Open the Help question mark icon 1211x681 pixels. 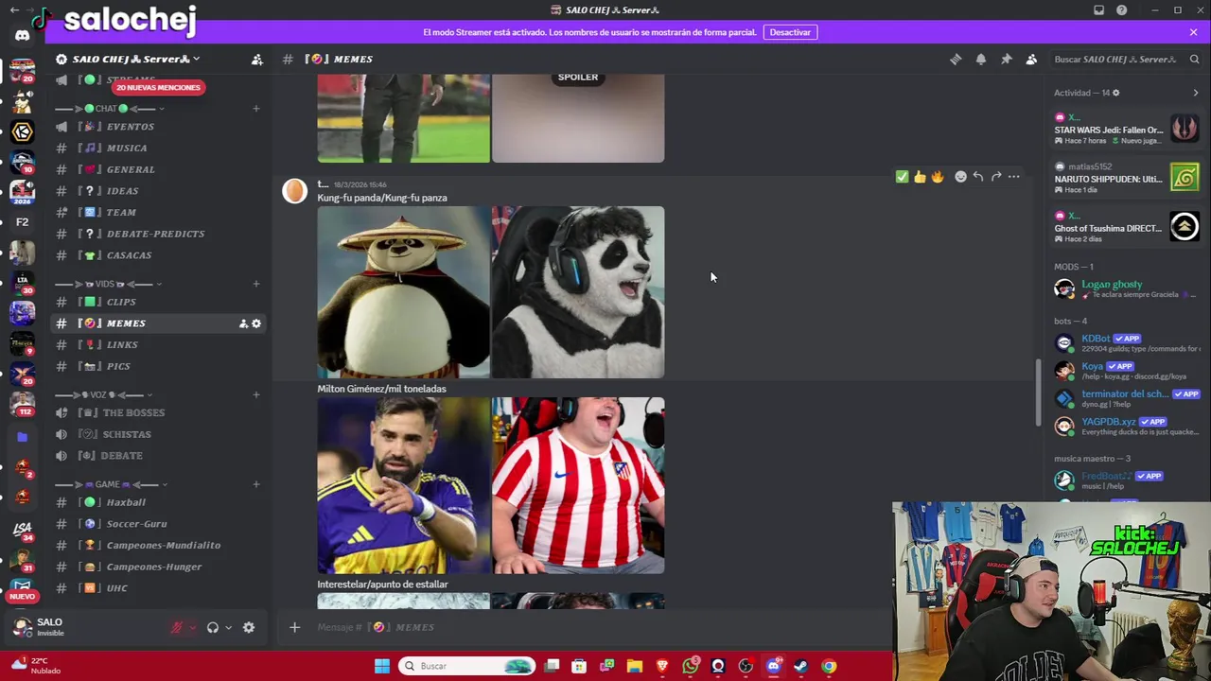coord(1121,10)
